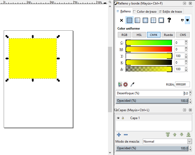Increase the C value stepper up
Image resolution: width=195 pixels, height=155 pixels.
pos(186,41)
